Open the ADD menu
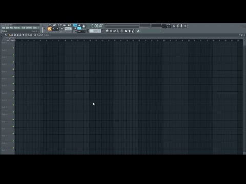 point(11,28)
